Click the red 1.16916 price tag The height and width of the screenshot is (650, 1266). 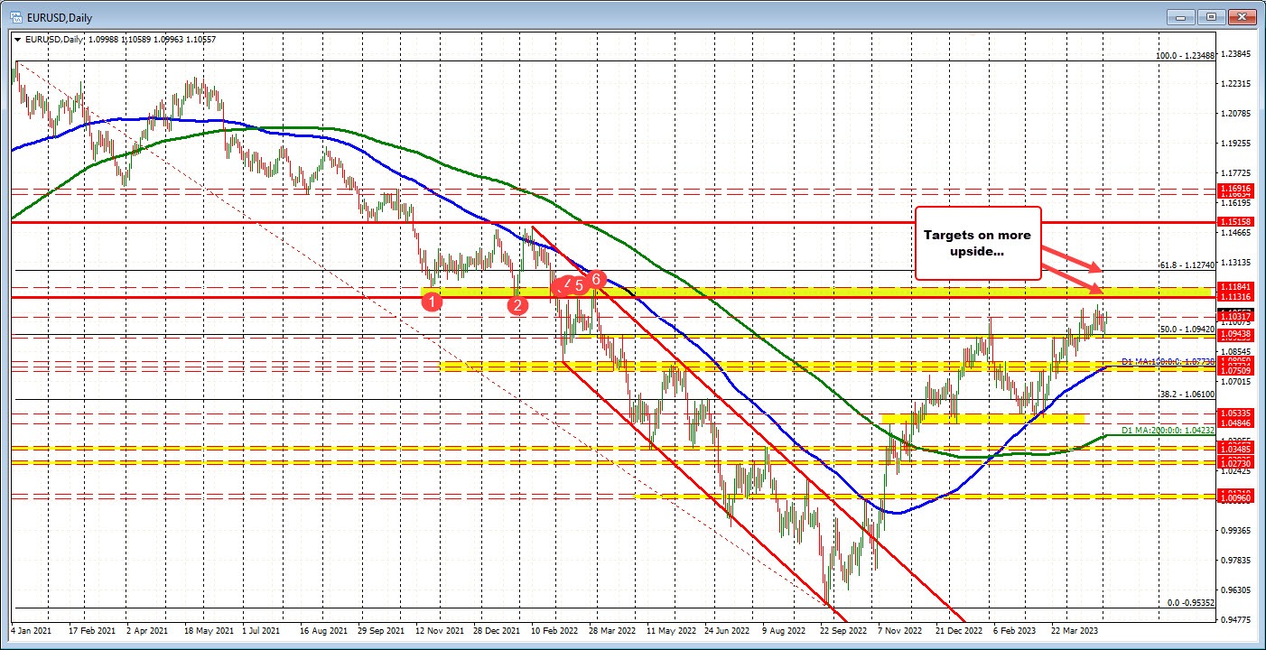tap(1233, 188)
